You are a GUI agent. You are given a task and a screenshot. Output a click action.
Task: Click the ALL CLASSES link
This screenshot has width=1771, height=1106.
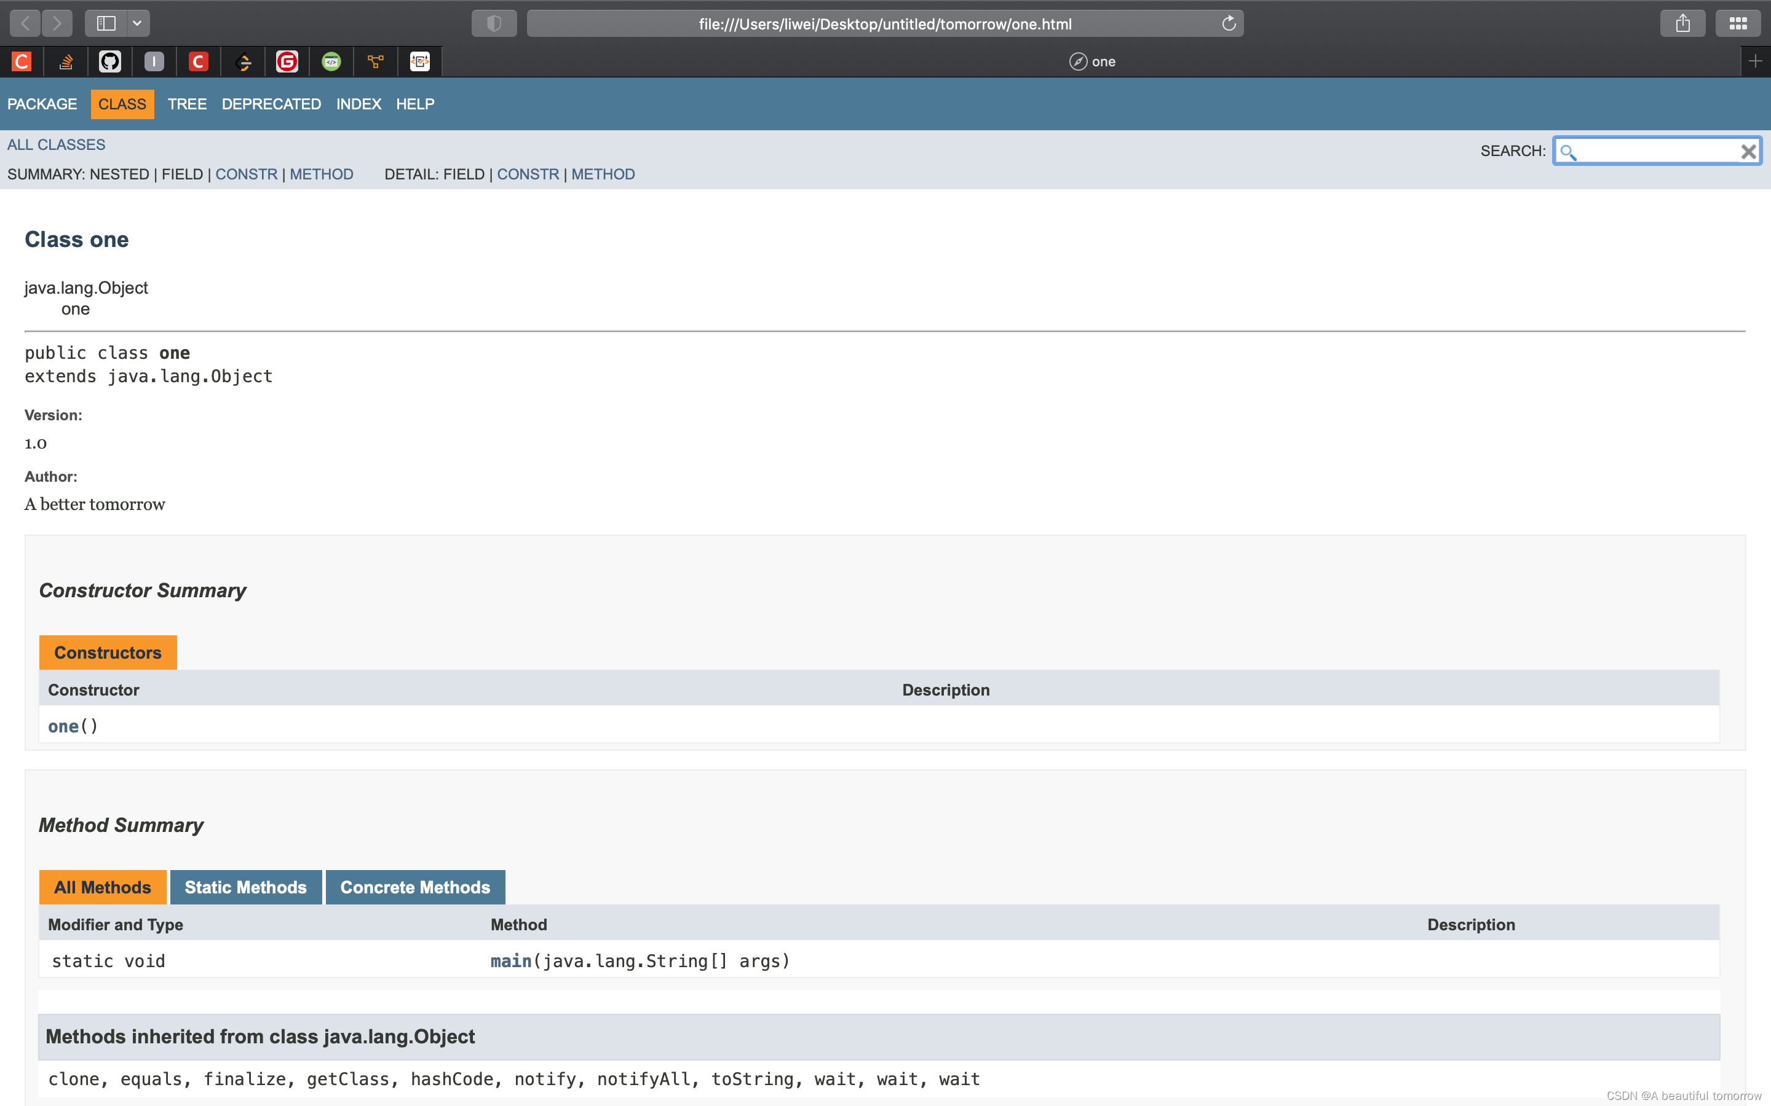[x=57, y=145]
